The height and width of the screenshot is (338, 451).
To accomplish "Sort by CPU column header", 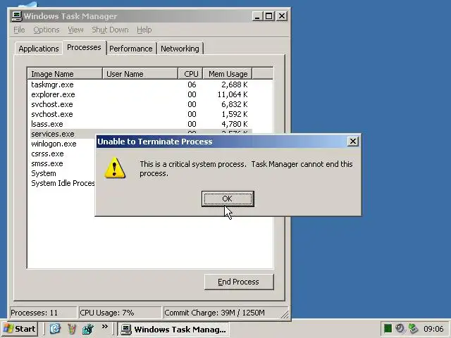I will (191, 74).
